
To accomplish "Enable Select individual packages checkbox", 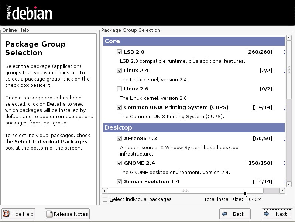I will [105, 199].
